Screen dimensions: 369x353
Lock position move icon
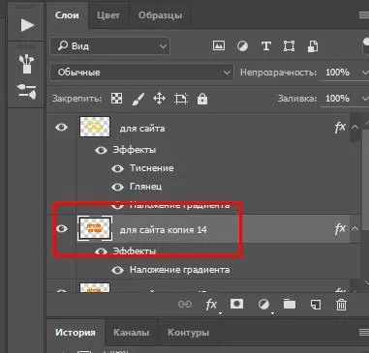tap(159, 99)
